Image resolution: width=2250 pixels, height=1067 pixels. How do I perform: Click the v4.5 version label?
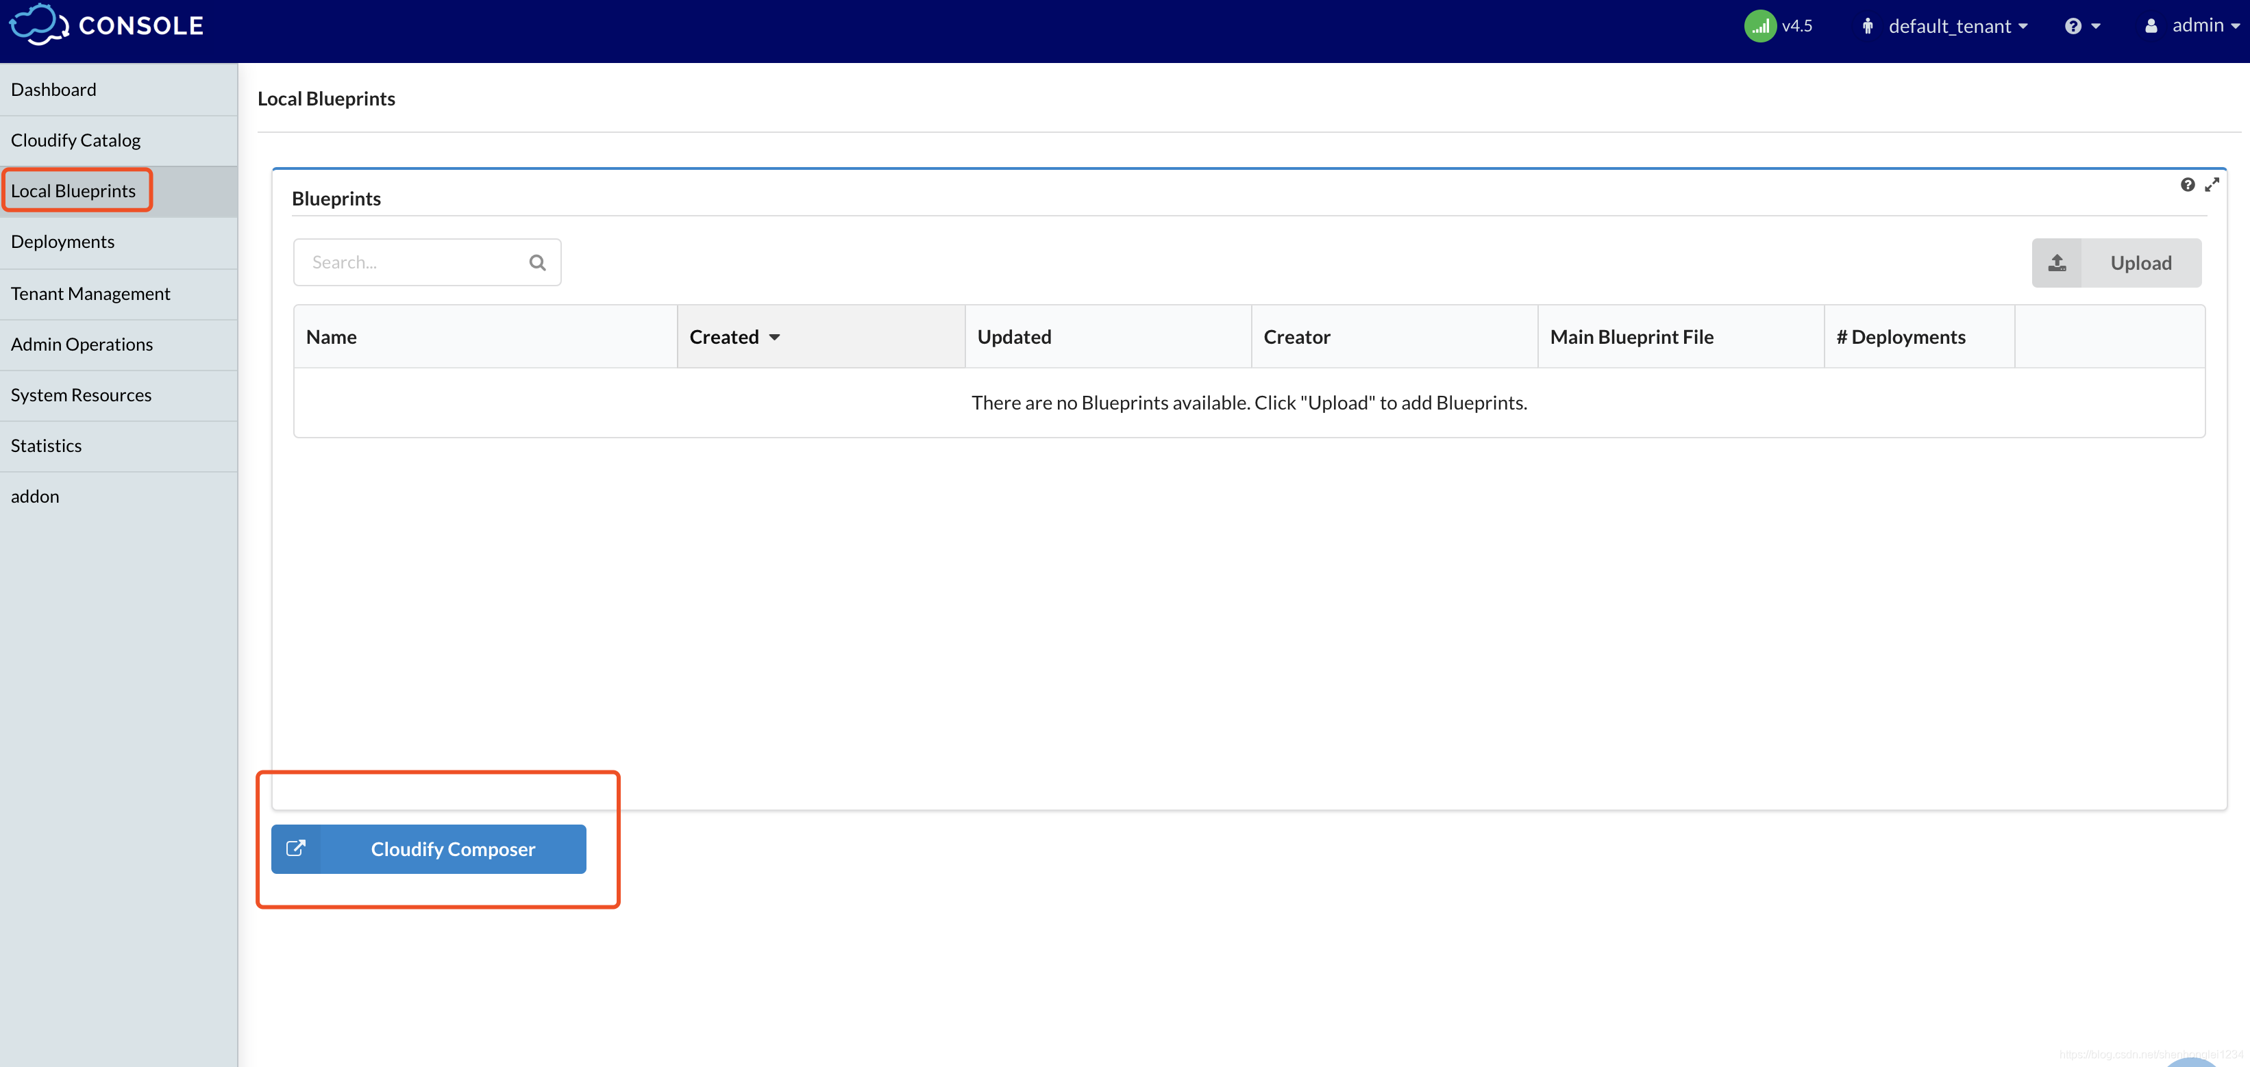point(1796,26)
